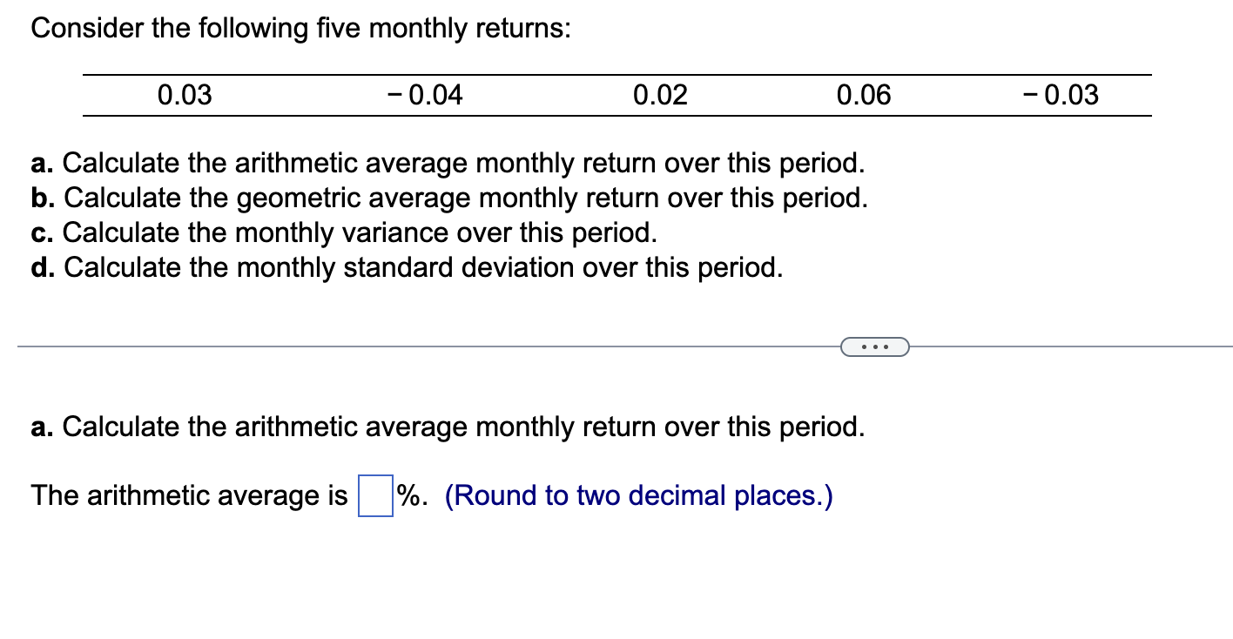The width and height of the screenshot is (1233, 639).
Task: Select the table value 0.06
Action: (864, 96)
